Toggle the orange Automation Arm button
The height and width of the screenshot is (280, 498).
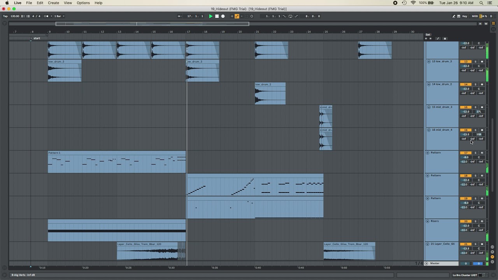coord(237,16)
